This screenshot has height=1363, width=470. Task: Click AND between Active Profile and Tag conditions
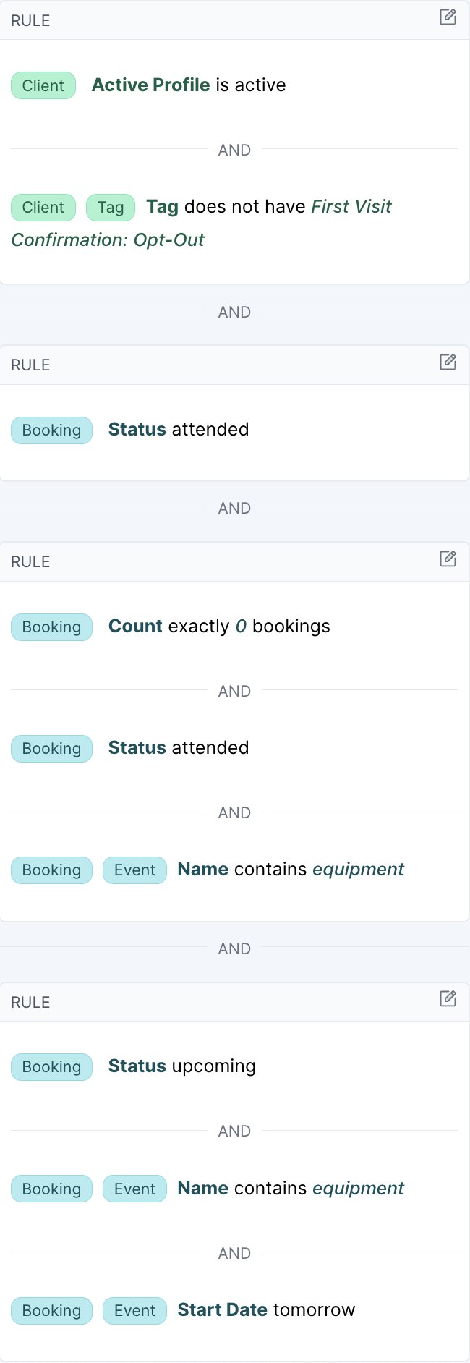pos(234,150)
